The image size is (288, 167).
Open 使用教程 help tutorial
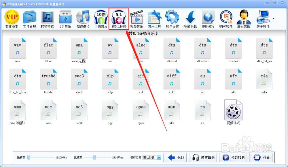[208, 19]
